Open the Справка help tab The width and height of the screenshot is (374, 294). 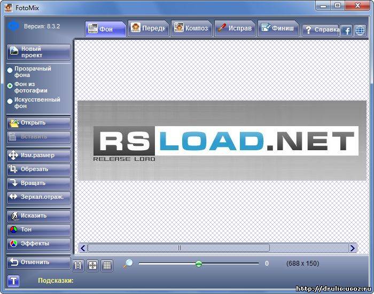click(321, 30)
